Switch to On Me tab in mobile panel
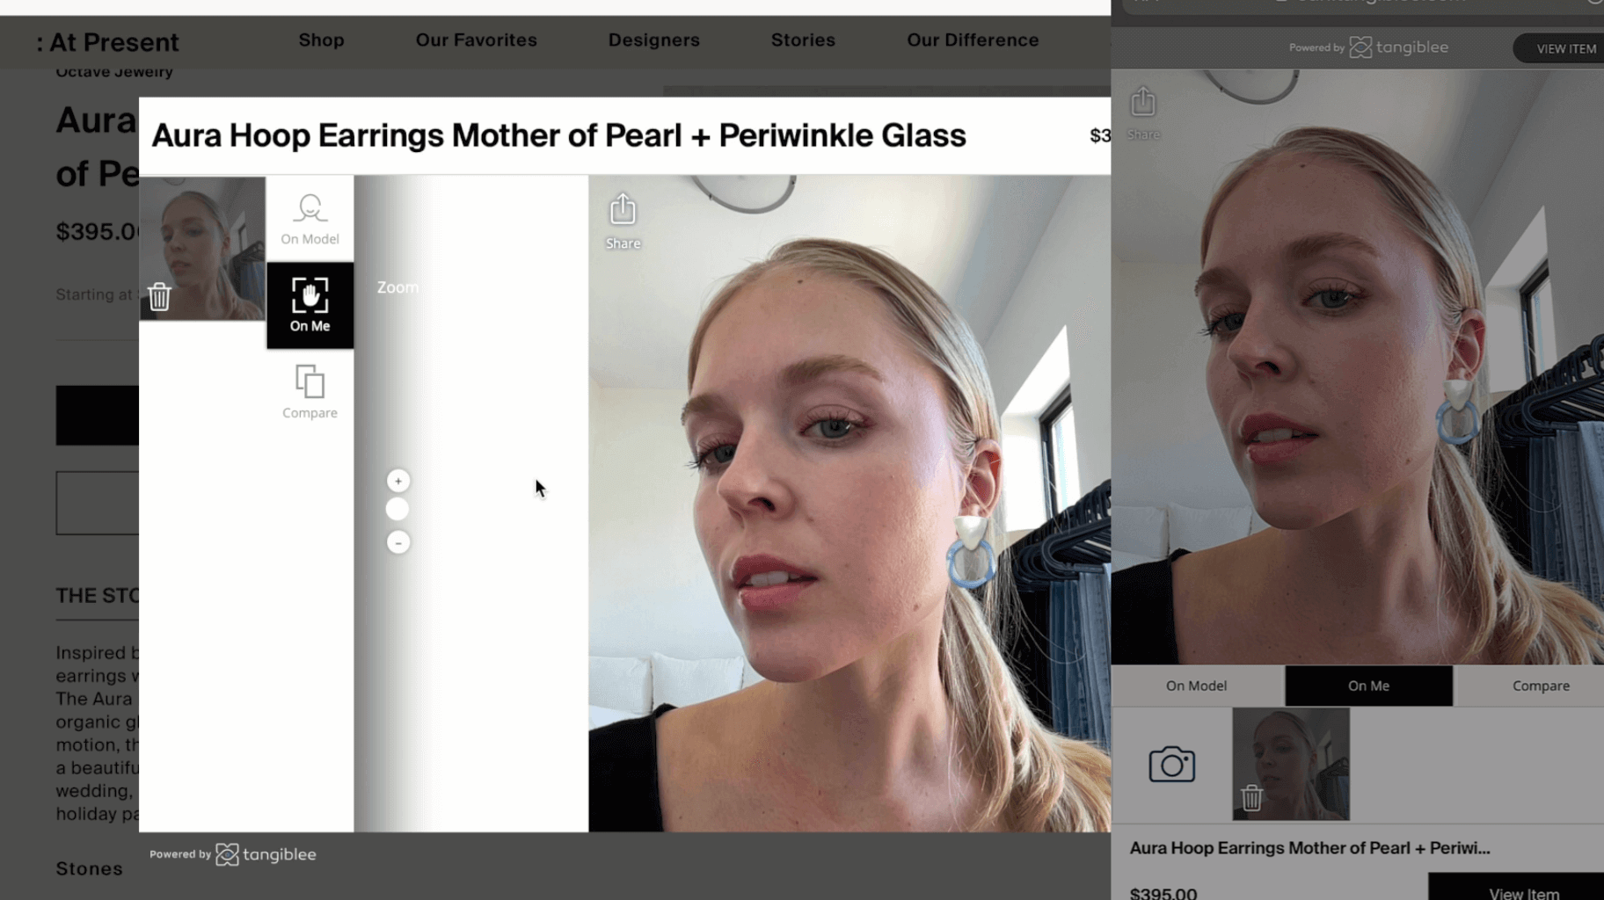1604x900 pixels. 1368,686
